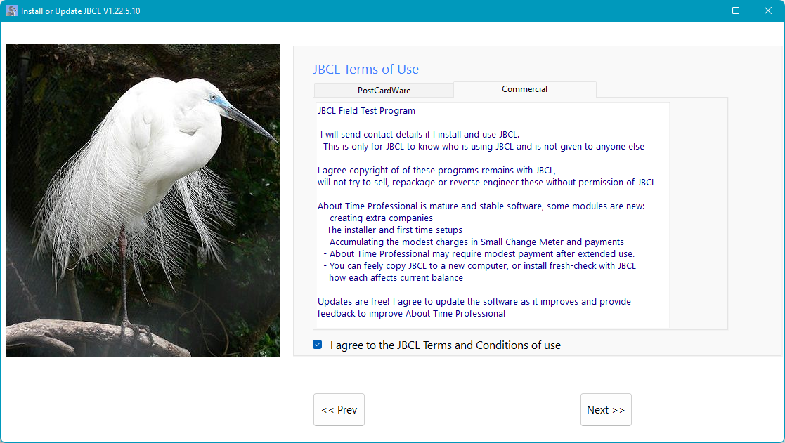Click the JBCL Field Test Program line
Screen dimensions: 785x443
tap(366, 111)
